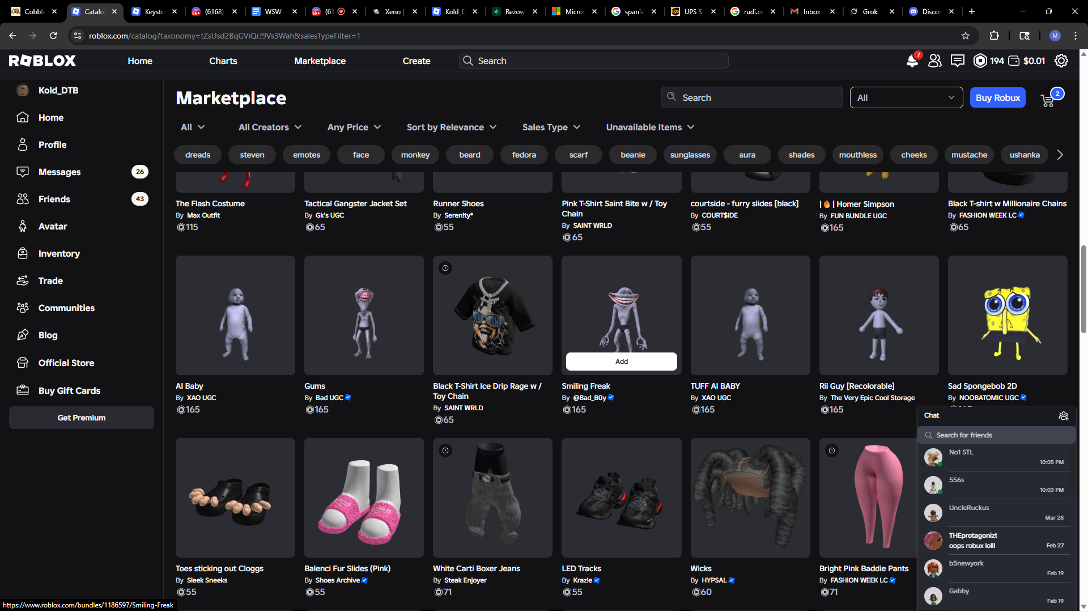1088x612 pixels.
Task: Open the Rii Guy [Recolorable] item title
Action: click(x=857, y=386)
